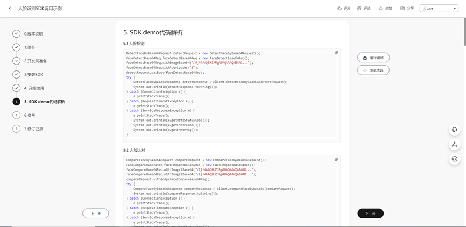Jump to step 3.安装SDK
Image resolution: width=466 pixels, height=227 pixels.
[x=33, y=74]
